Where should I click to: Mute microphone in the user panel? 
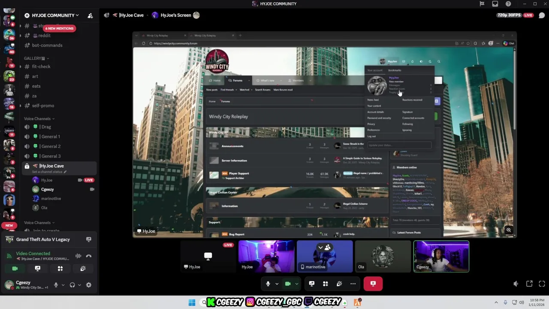pyautogui.click(x=56, y=285)
